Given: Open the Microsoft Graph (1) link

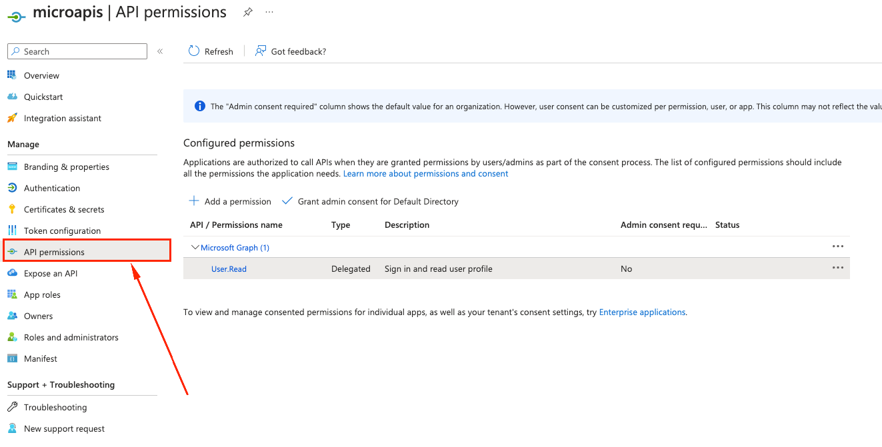Looking at the screenshot, I should click(235, 247).
